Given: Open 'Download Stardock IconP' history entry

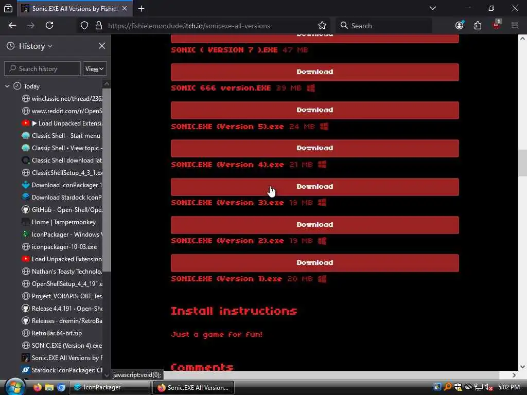Looking at the screenshot, I should point(62,197).
